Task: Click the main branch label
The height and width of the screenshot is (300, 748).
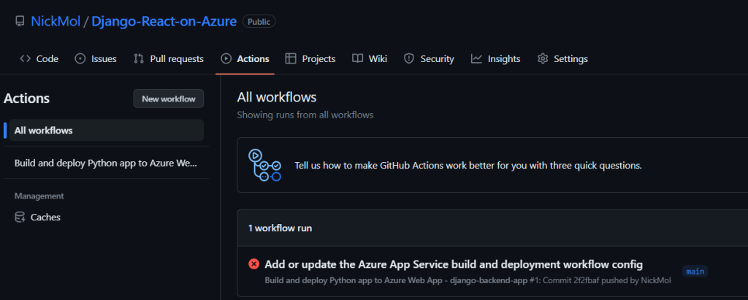Action: [x=695, y=272]
